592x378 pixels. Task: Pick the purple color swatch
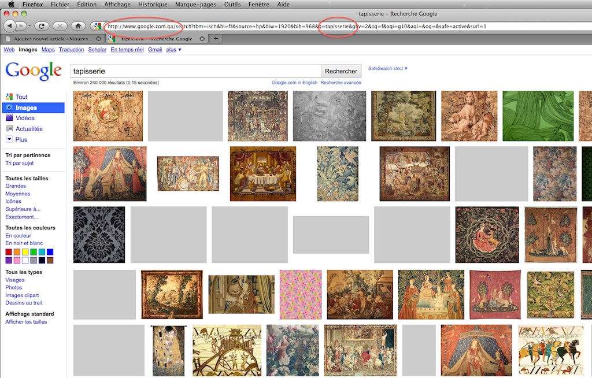pyautogui.click(x=9, y=260)
